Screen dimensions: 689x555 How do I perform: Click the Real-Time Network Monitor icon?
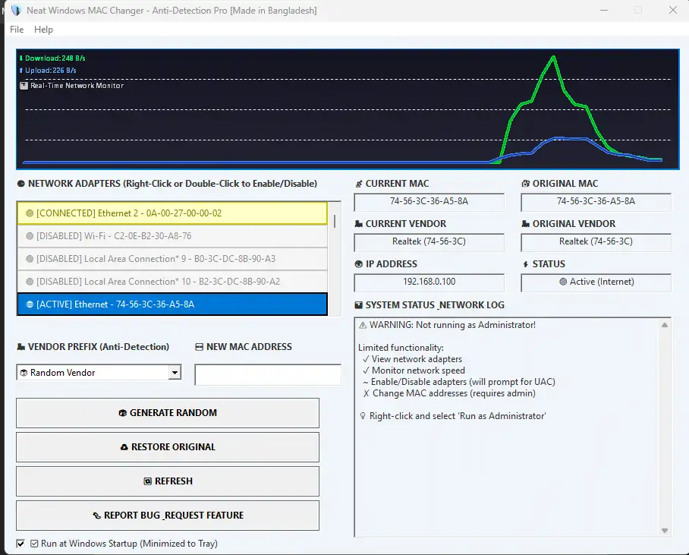point(24,85)
